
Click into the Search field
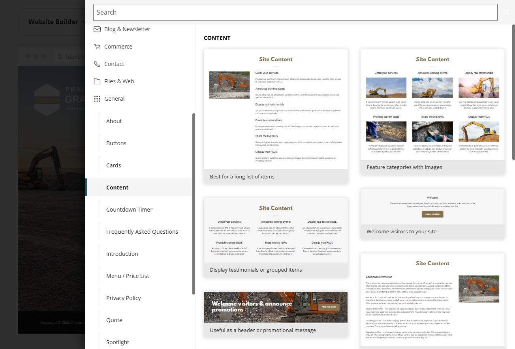[x=295, y=12]
